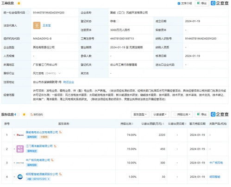Select the 其他有限责任公司 company type value
This screenshot has height=187, width=231.
(x=44, y=47)
